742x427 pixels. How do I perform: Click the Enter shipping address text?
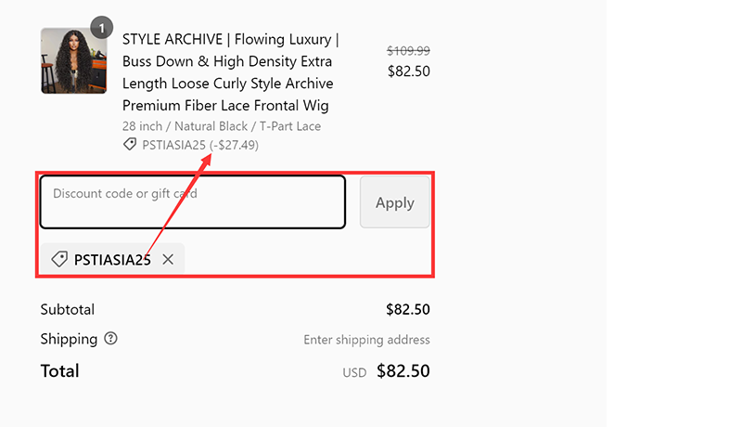pyautogui.click(x=366, y=340)
